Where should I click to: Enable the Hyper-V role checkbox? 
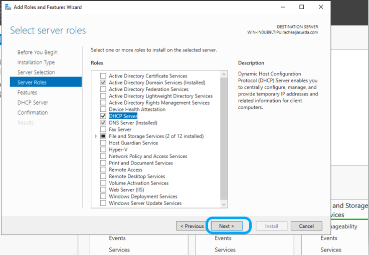[x=103, y=149]
